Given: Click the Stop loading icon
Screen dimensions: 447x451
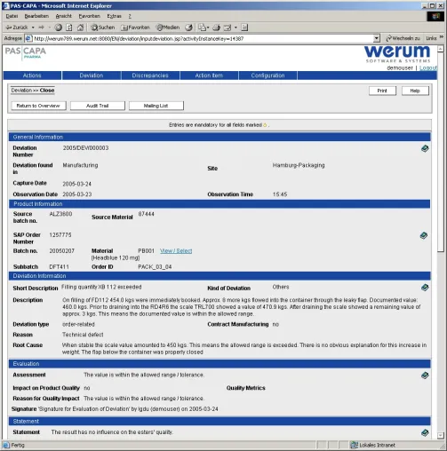Looking at the screenshot, I should [59, 28].
